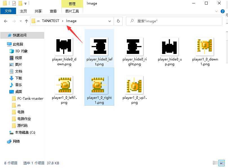Select player1_0_left1.png yellow tank image
This screenshot has width=228, height=168.
[64, 85]
